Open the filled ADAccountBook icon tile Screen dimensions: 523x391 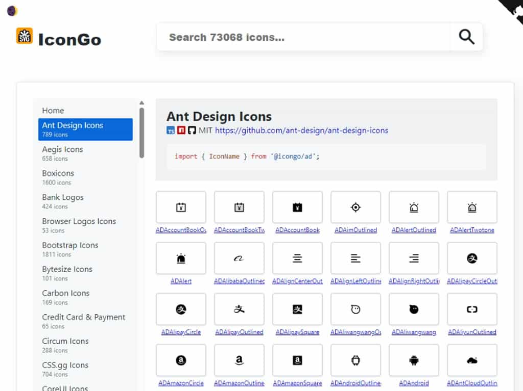(297, 207)
